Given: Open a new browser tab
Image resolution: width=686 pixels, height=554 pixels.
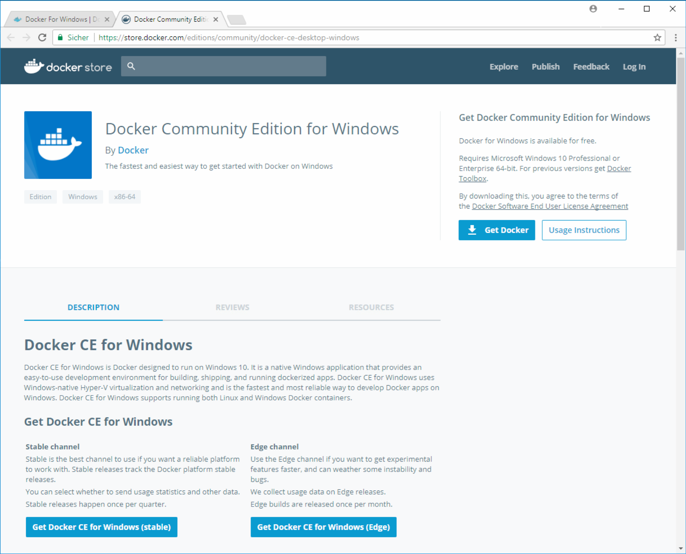Looking at the screenshot, I should [237, 20].
